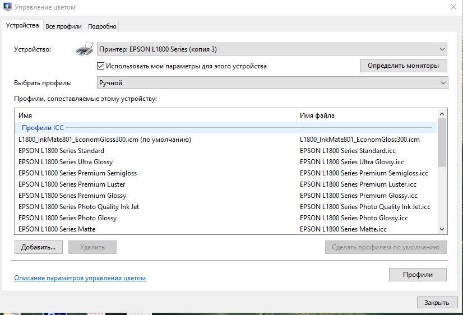Select EPSON L1800 Series Photo Quality Ink Jet
The width and height of the screenshot is (463, 315).
click(79, 207)
